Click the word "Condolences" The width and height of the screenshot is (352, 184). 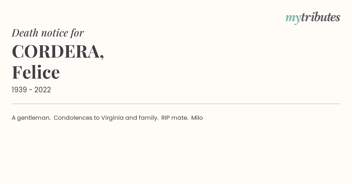click(73, 118)
